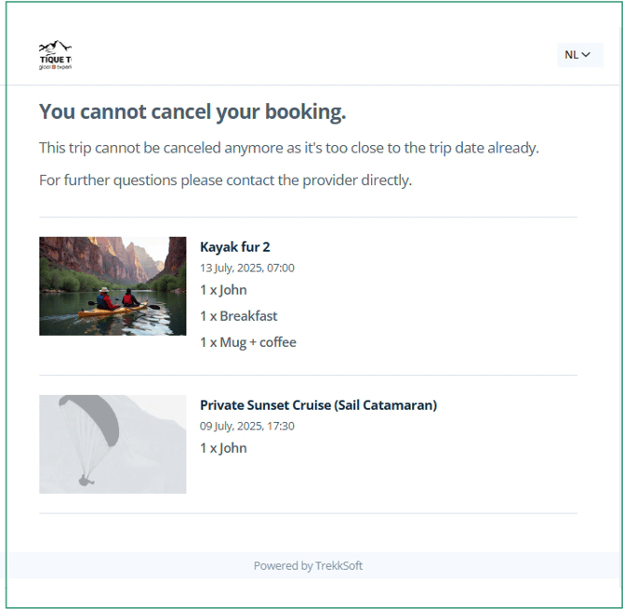Image resolution: width=623 pixels, height=609 pixels.
Task: Click the trip cannot be canceled anymore message
Action: tap(288, 148)
